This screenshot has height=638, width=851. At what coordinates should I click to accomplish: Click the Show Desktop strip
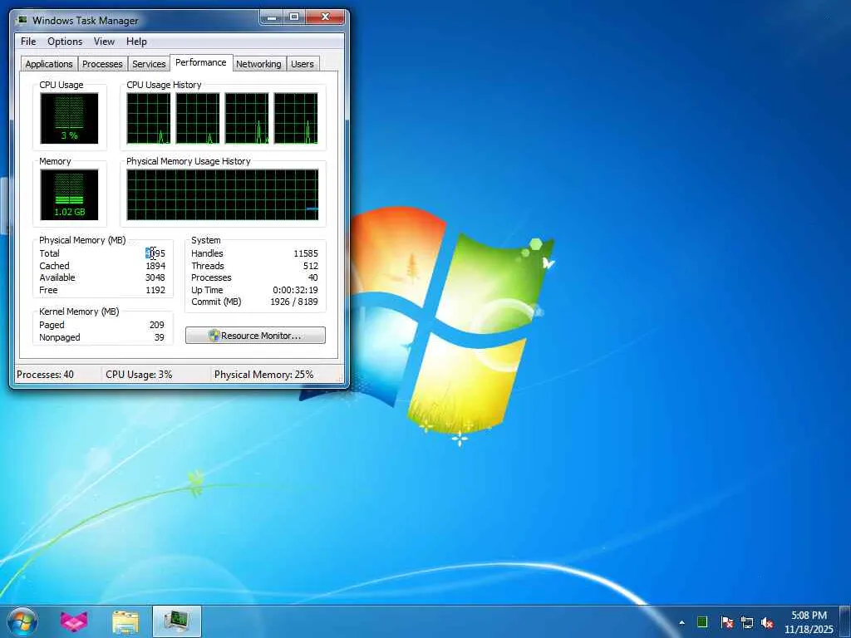[x=845, y=621]
